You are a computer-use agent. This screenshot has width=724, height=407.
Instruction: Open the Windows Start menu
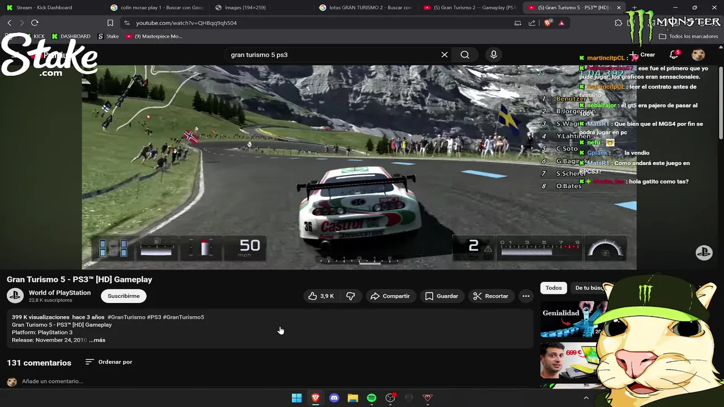point(296,398)
